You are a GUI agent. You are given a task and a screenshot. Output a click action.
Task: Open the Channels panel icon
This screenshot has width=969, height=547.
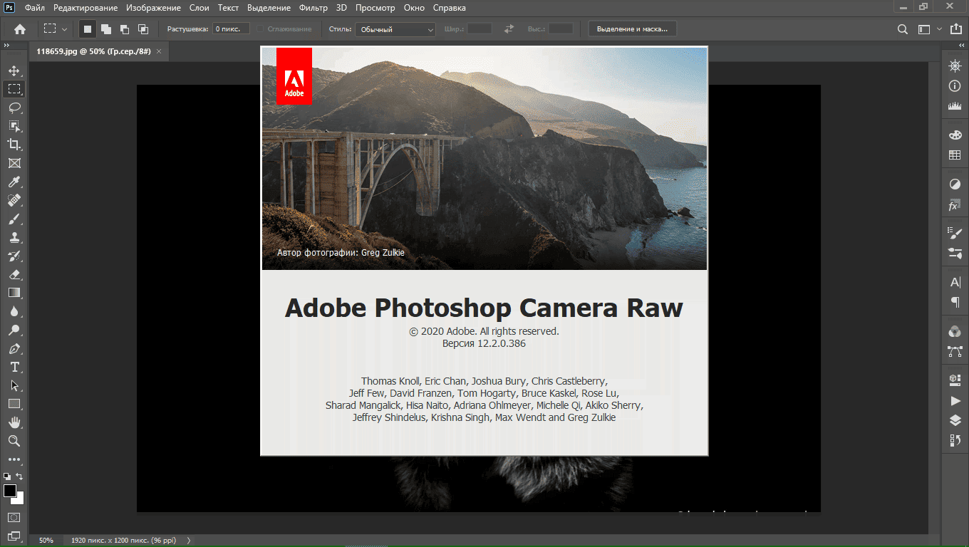[x=955, y=331]
